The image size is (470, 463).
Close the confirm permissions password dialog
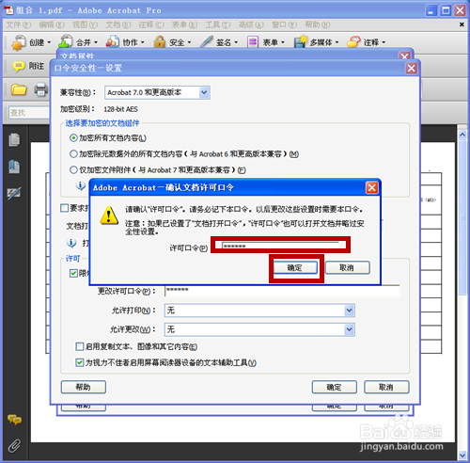coord(372,188)
